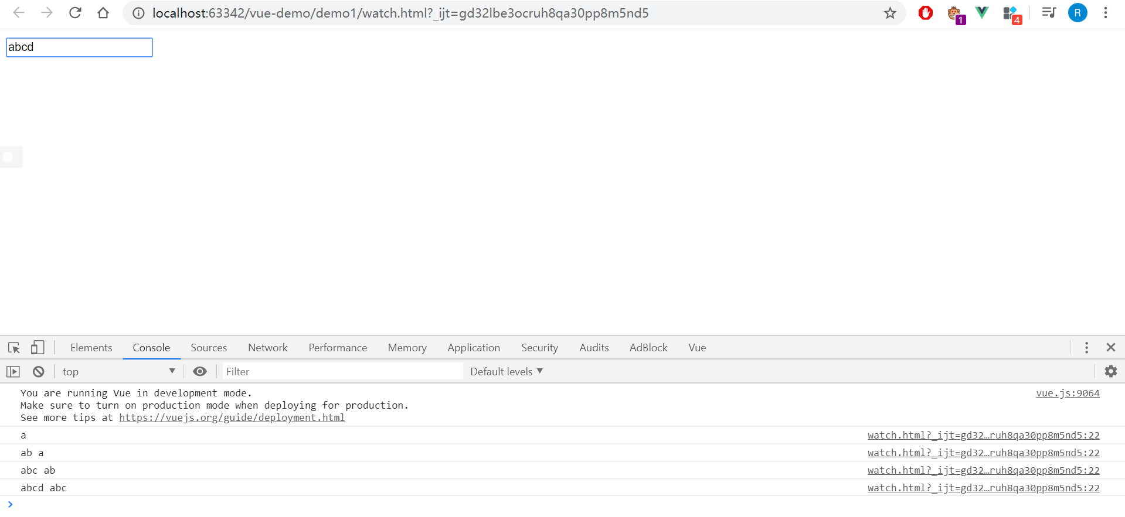
Task: Open console settings gear
Action: click(x=1111, y=371)
